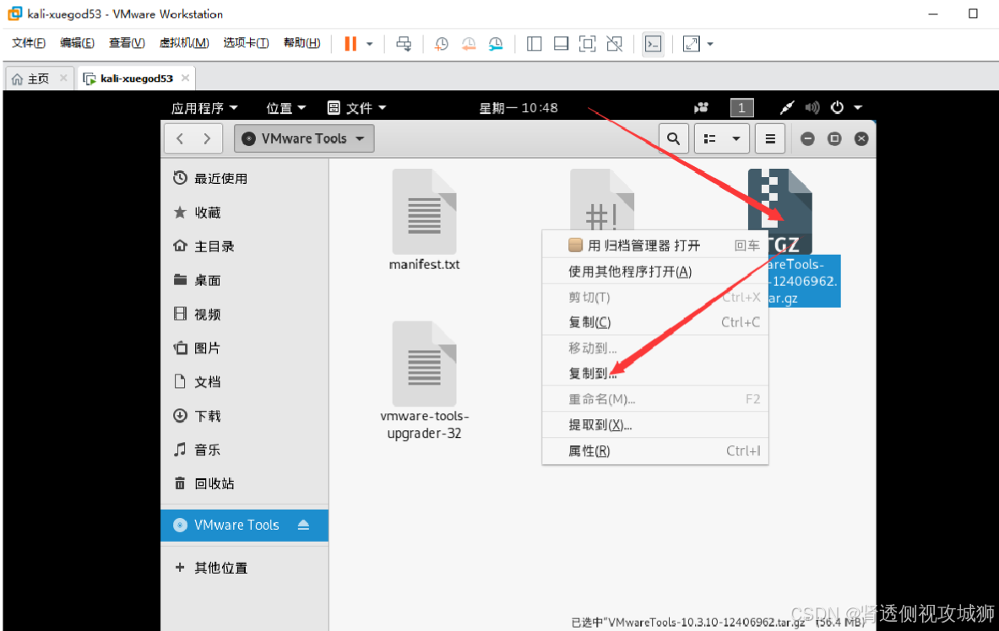The width and height of the screenshot is (999, 631).
Task: Enter full screen mode
Action: [588, 43]
